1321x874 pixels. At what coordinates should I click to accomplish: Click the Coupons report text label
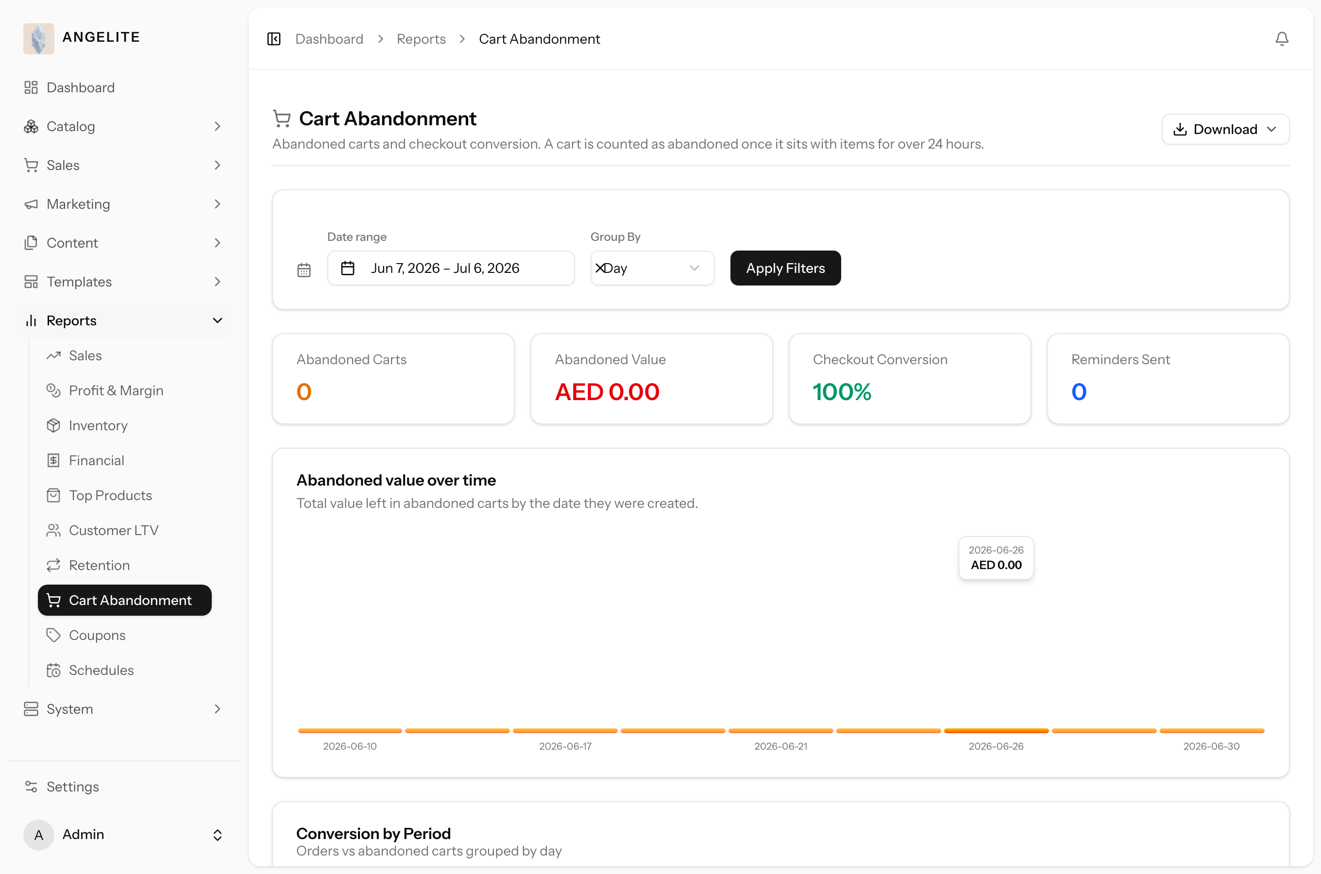coord(98,636)
